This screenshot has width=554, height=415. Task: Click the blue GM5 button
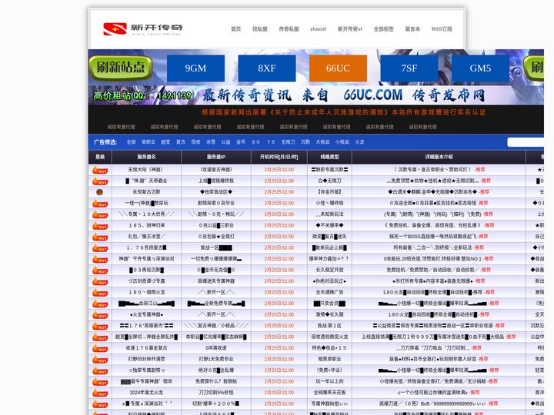480,68
